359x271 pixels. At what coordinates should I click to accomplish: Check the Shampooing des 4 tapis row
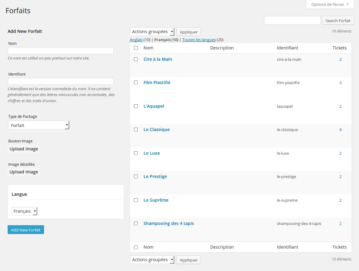[x=136, y=223]
